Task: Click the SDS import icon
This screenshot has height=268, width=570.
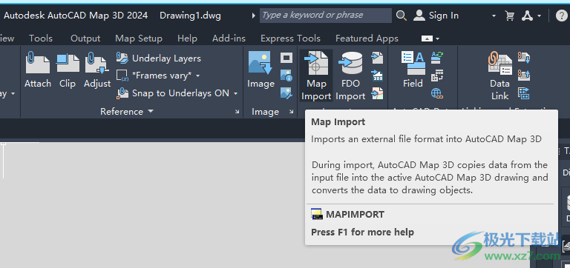Action: point(377,76)
